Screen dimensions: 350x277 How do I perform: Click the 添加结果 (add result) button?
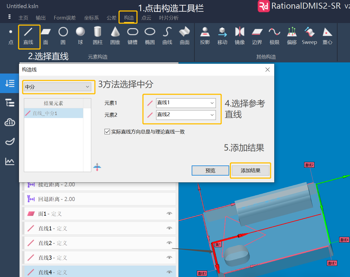(x=250, y=170)
